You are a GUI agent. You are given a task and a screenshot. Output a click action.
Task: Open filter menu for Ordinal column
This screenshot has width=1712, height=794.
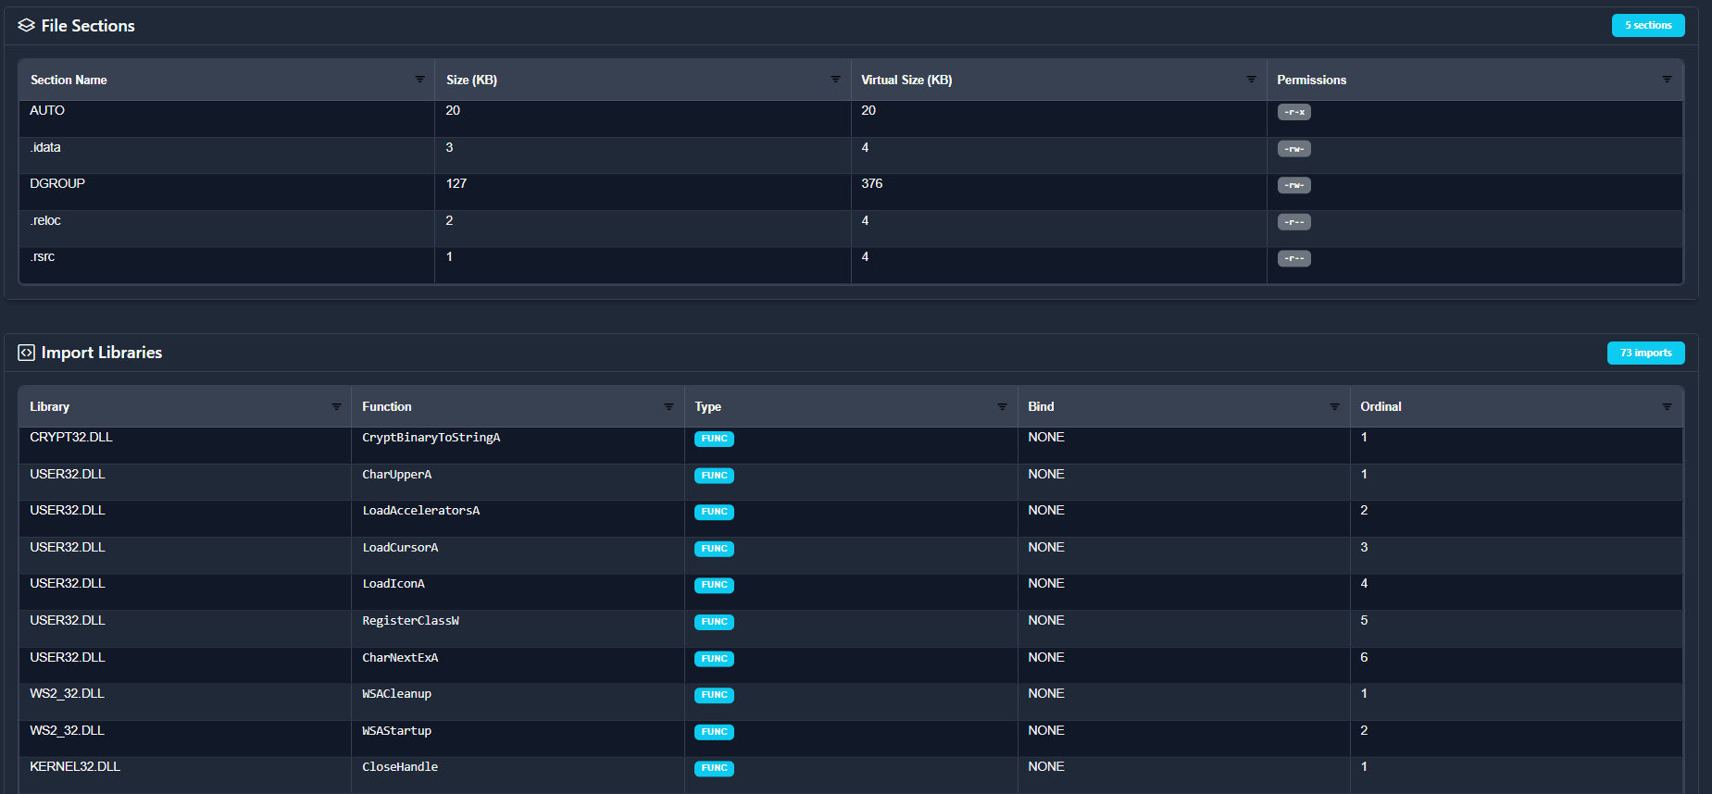1667,407
